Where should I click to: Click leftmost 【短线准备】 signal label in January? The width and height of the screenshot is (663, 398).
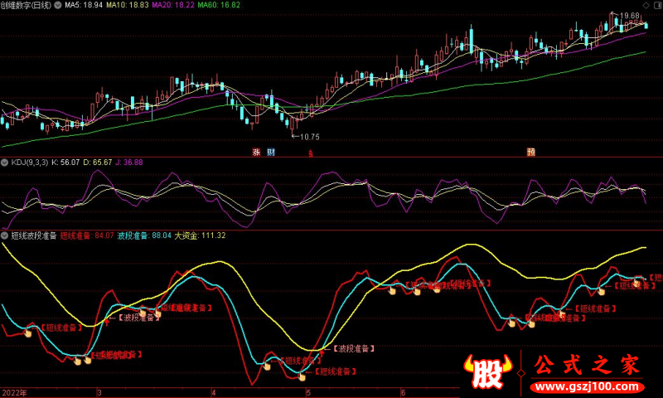[60, 328]
